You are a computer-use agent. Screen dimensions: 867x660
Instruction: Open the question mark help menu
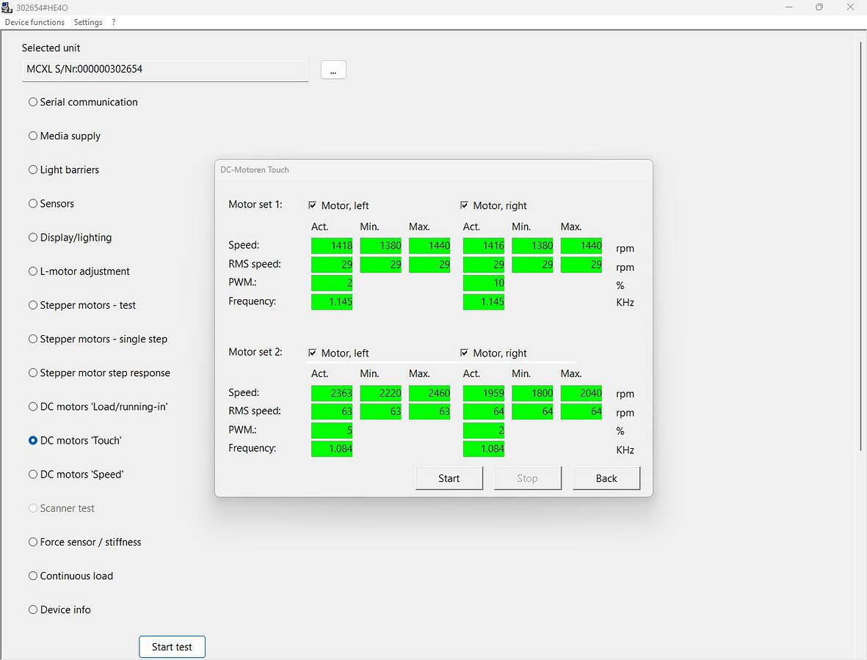(x=114, y=22)
